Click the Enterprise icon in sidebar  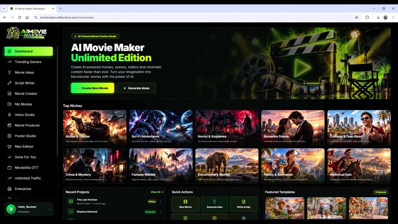pyautogui.click(x=9, y=189)
